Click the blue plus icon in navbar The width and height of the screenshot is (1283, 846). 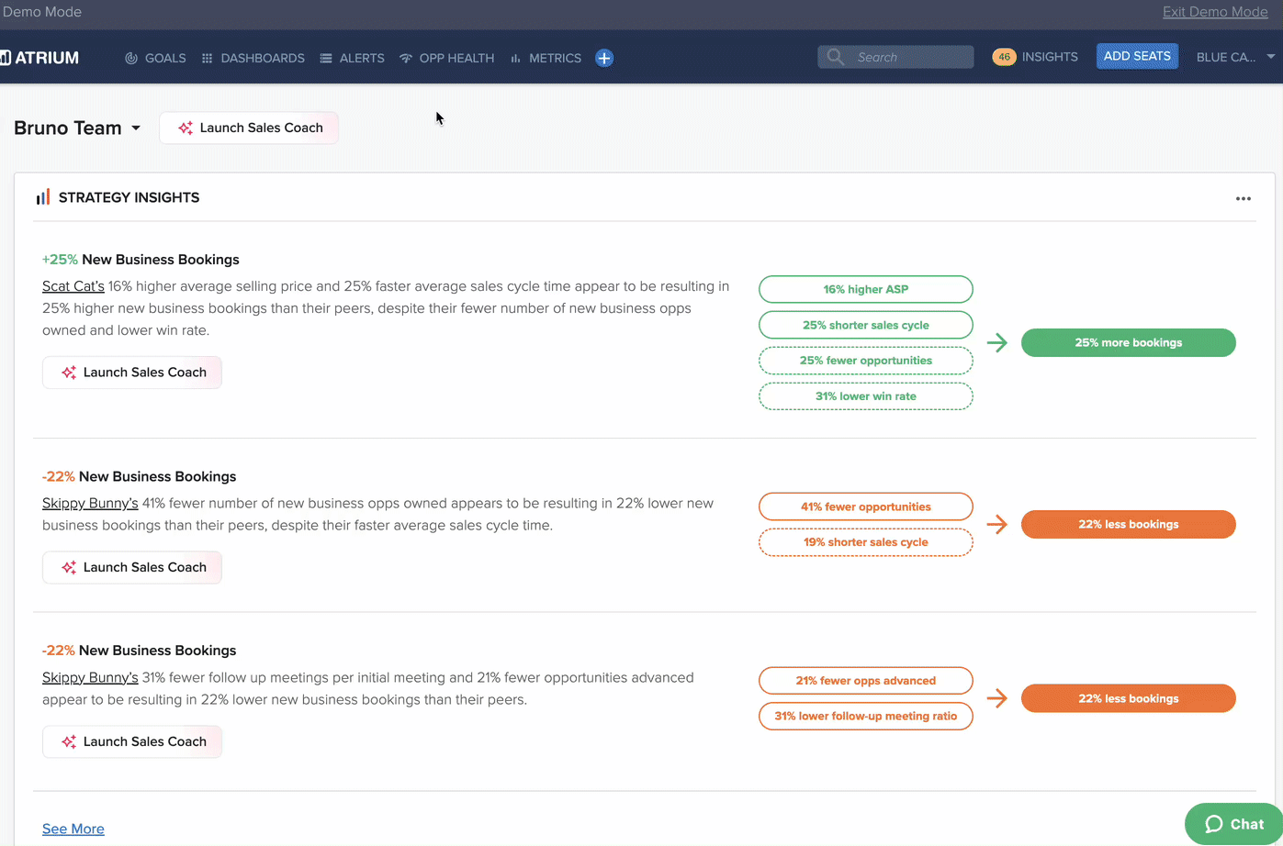pos(604,58)
